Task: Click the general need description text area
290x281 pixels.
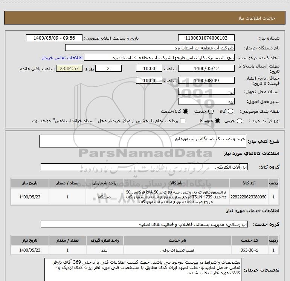Action: click(143, 141)
